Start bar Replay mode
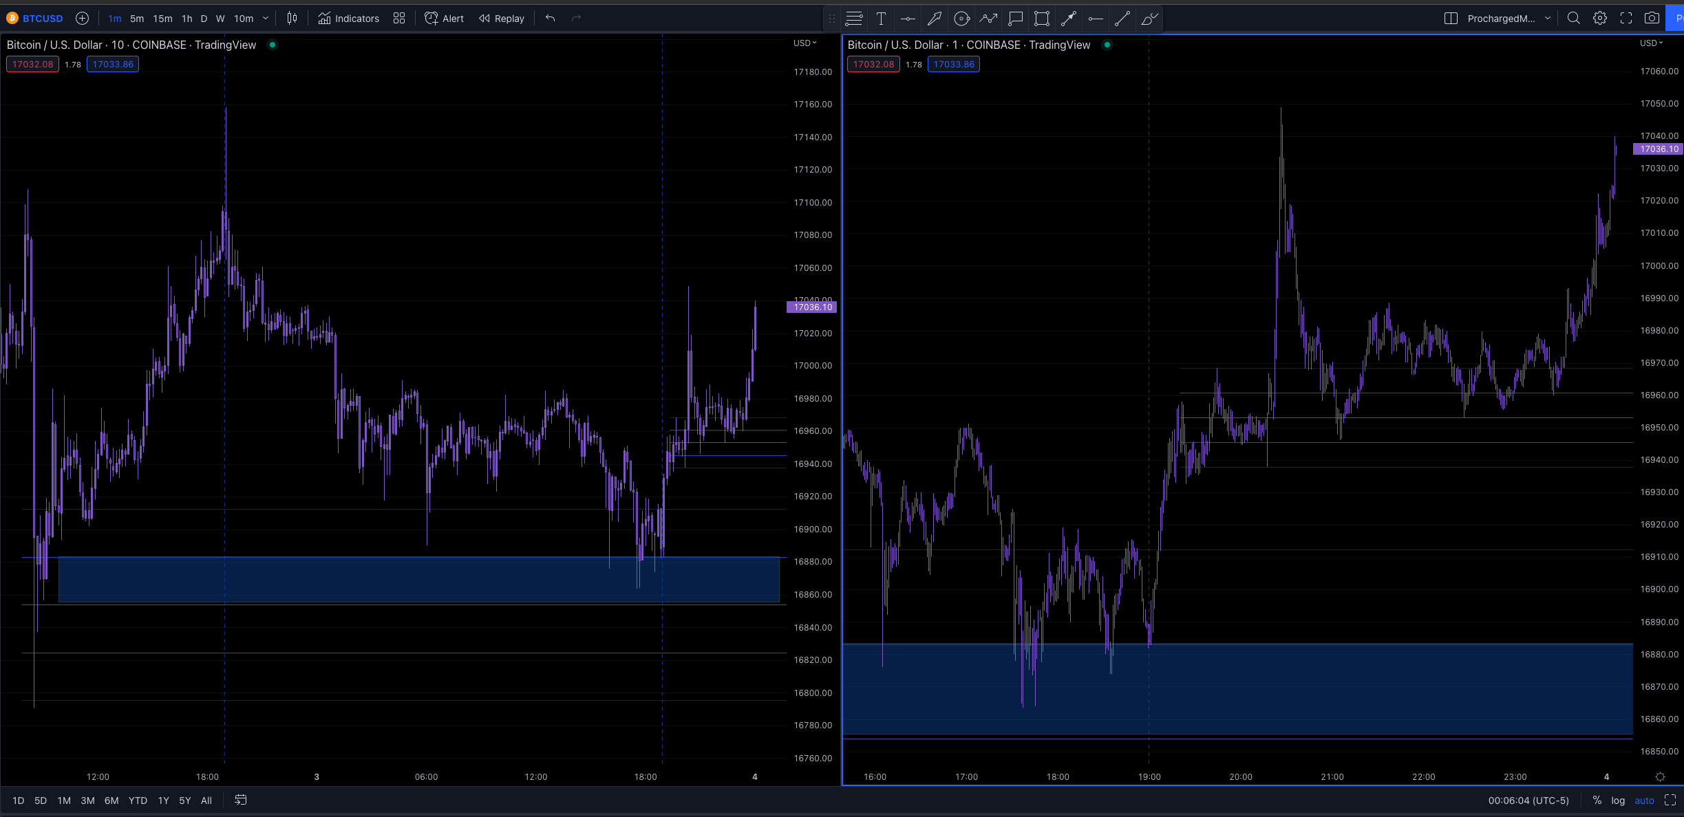This screenshot has height=817, width=1684. (x=500, y=19)
